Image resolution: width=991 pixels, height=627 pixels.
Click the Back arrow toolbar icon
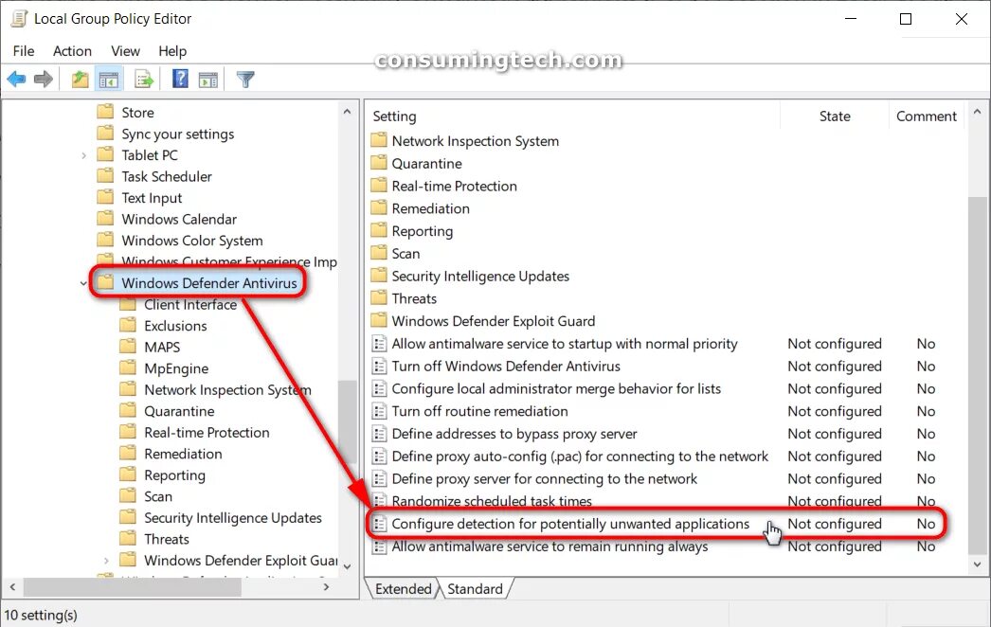pyautogui.click(x=16, y=80)
